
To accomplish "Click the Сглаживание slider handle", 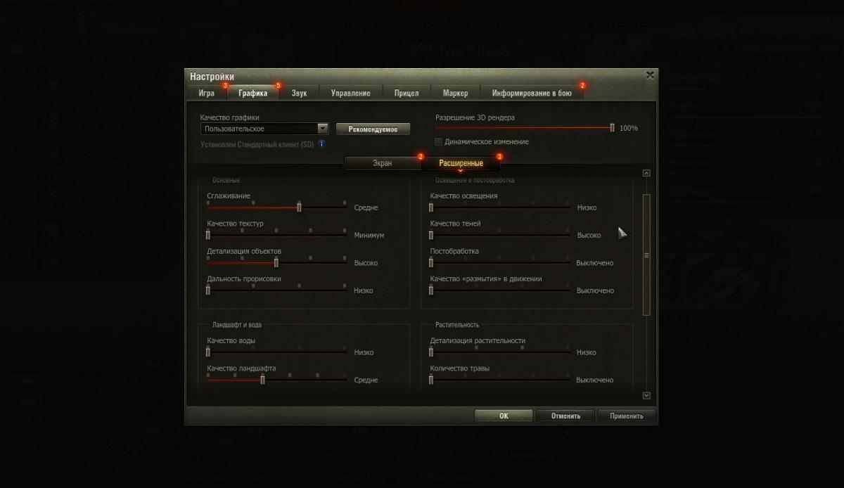I will [299, 207].
